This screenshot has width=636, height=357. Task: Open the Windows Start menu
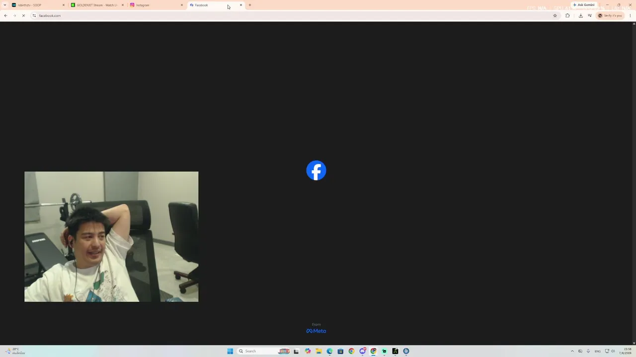click(230, 351)
